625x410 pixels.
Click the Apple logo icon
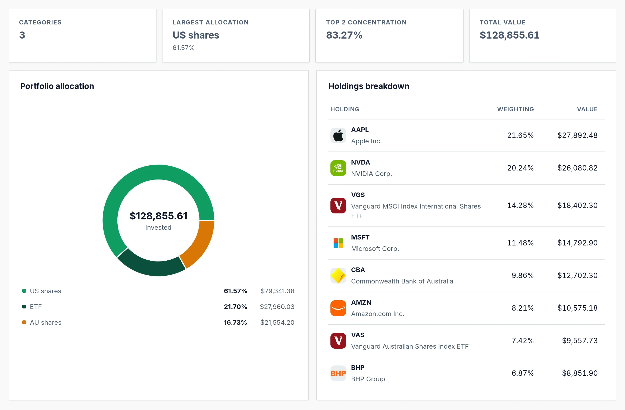[338, 135]
